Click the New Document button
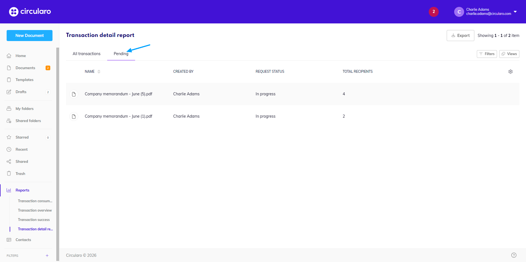The image size is (526, 262). [x=30, y=36]
